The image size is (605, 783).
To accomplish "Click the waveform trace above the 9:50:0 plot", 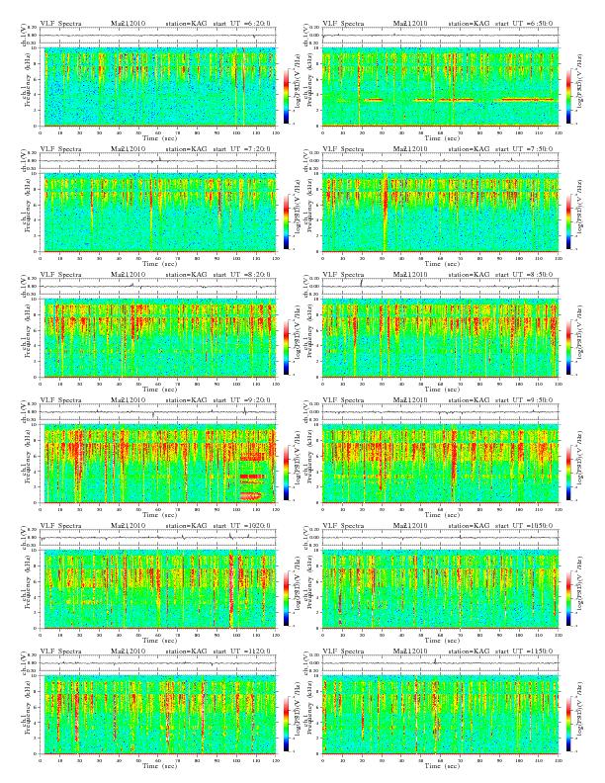I will tap(440, 412).
